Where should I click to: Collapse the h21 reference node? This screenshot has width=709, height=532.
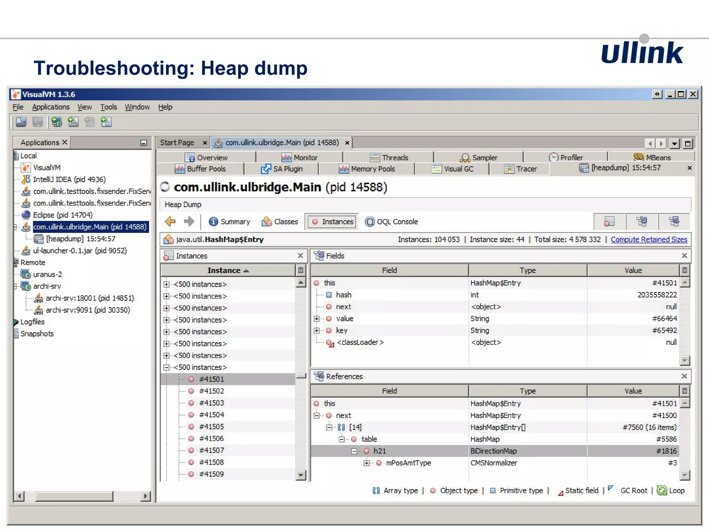[x=354, y=451]
